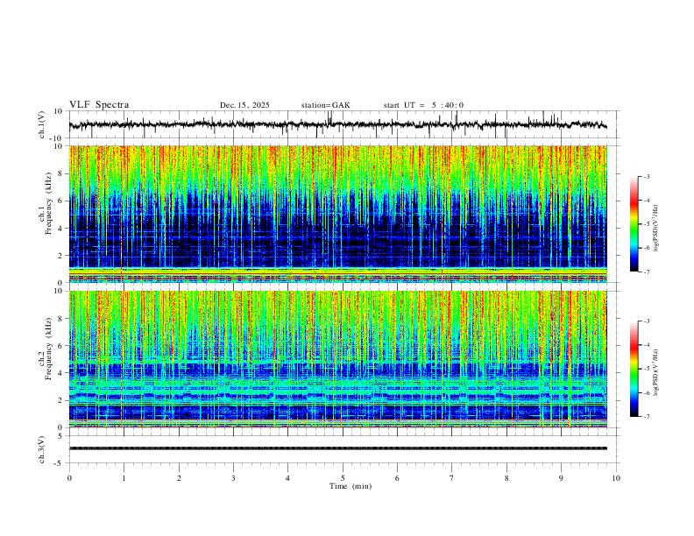Viewport: 694px width, 536px height.
Task: Click the 6 kHz tick on ch.1 spectrogram axis
Action: click(60, 201)
